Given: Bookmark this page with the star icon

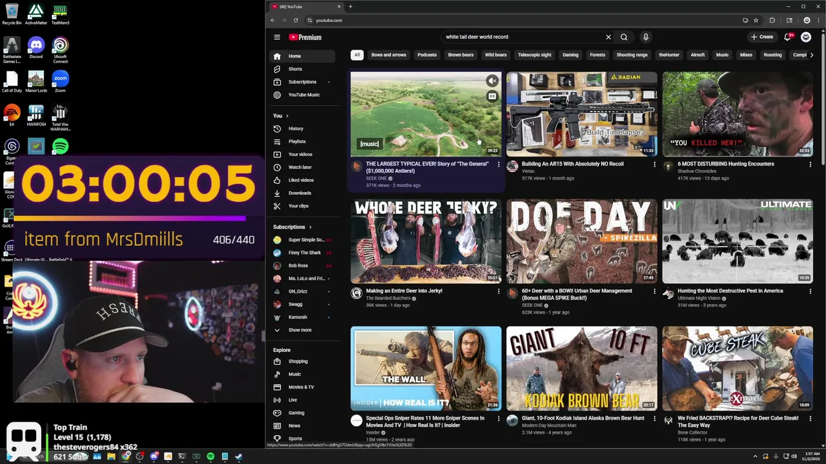Looking at the screenshot, I should [x=756, y=21].
